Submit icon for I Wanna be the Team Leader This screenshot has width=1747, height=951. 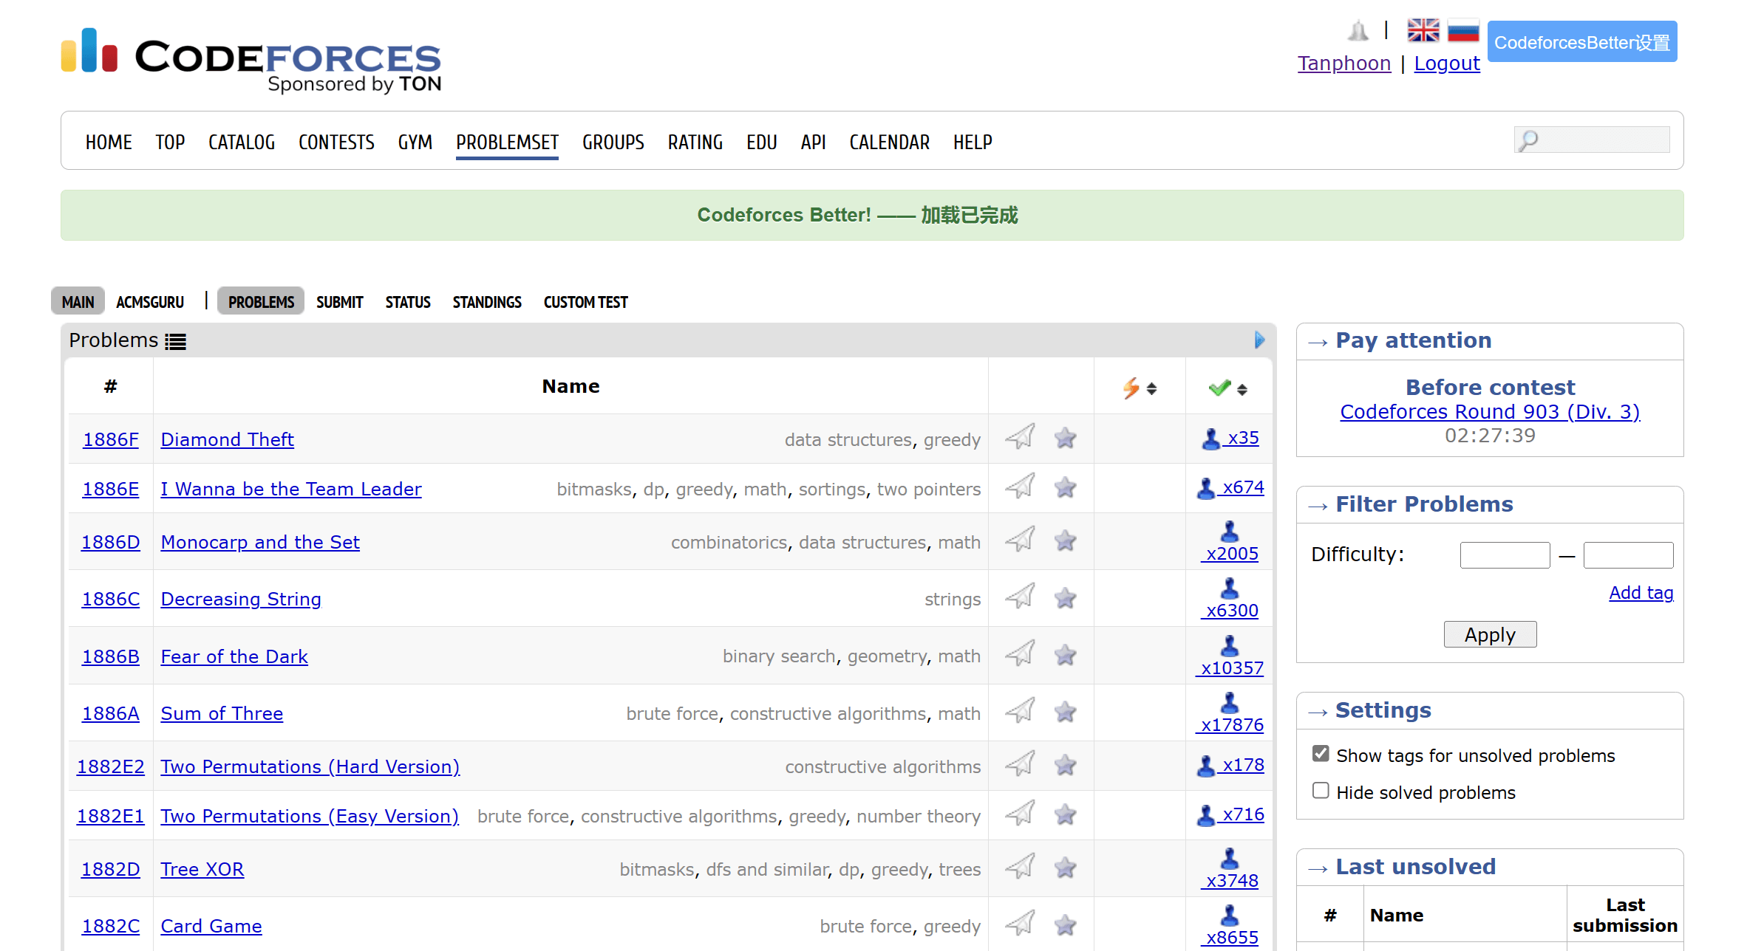(1020, 487)
